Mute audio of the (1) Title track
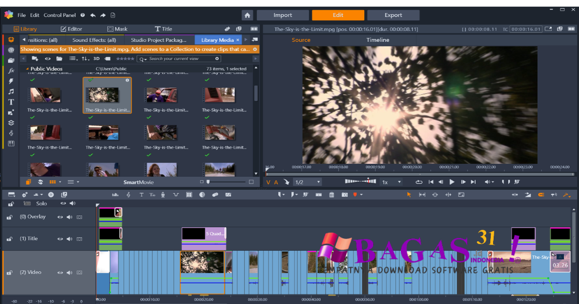Viewport: 579px width, 304px height. (70, 239)
